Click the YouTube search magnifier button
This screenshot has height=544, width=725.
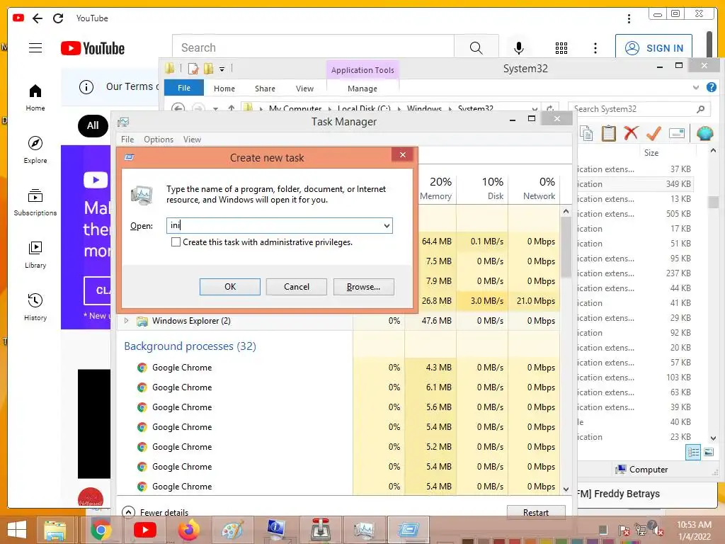[476, 47]
